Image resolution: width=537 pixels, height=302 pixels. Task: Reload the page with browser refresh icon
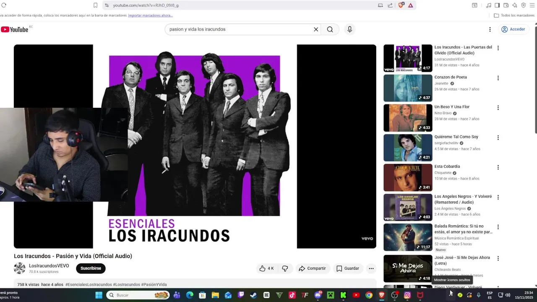pos(4,5)
